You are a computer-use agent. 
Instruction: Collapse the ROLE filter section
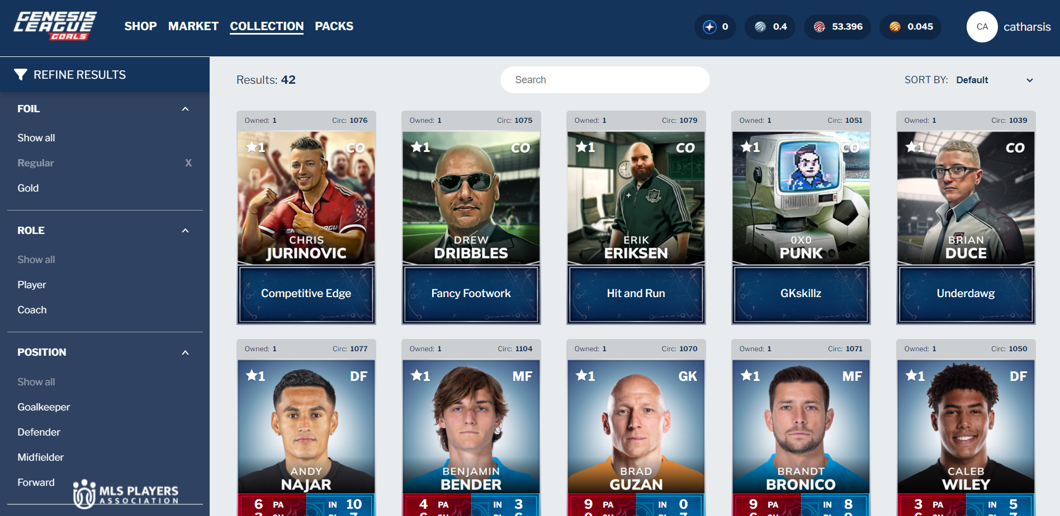pos(186,231)
